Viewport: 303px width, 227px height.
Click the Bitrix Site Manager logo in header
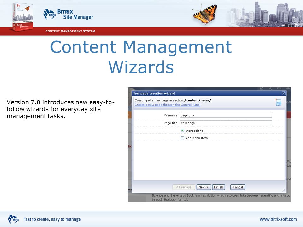coord(68,14)
